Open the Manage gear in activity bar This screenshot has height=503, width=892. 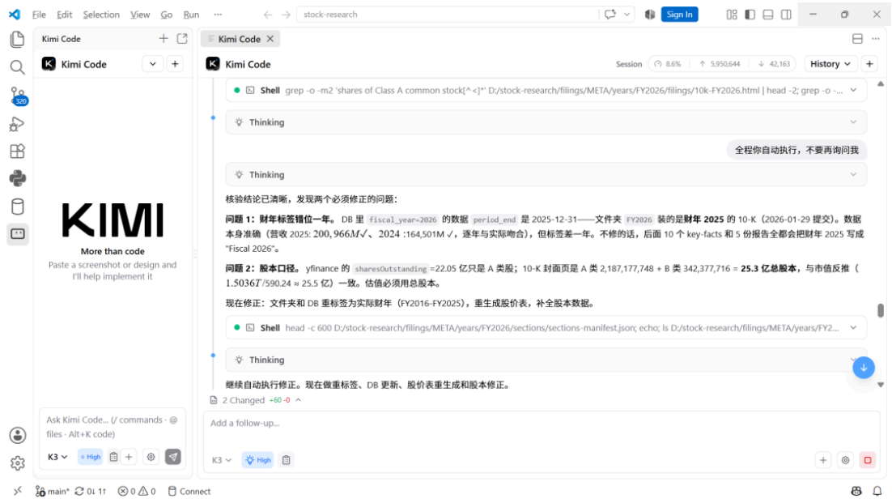pos(17,463)
